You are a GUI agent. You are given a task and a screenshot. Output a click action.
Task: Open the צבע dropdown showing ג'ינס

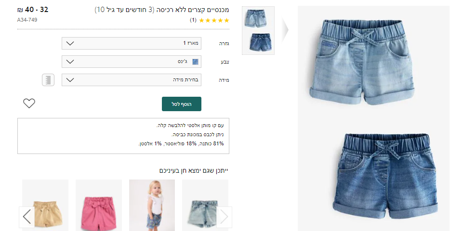click(132, 62)
